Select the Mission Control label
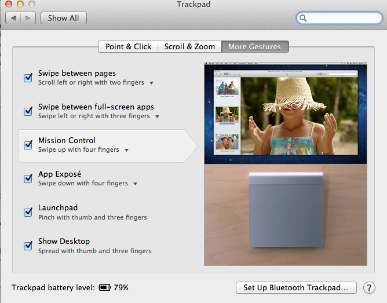 pyautogui.click(x=67, y=140)
